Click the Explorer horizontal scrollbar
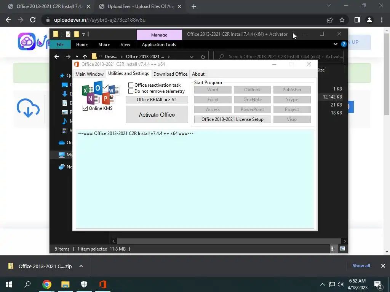 [x=229, y=241]
